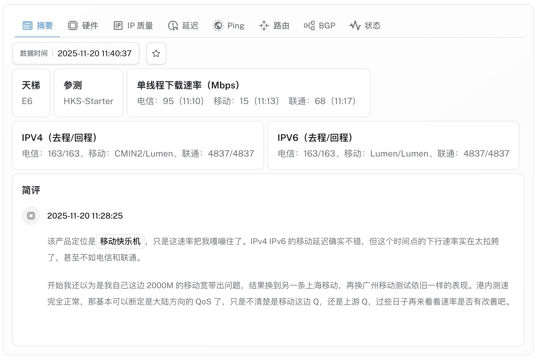Click the 天梯 E6 card
Screen dimensions: 538x363
click(31, 93)
